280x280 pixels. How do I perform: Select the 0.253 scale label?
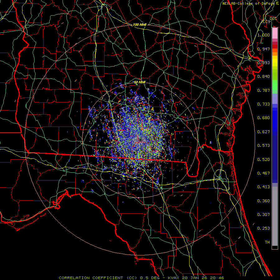pyautogui.click(x=264, y=228)
